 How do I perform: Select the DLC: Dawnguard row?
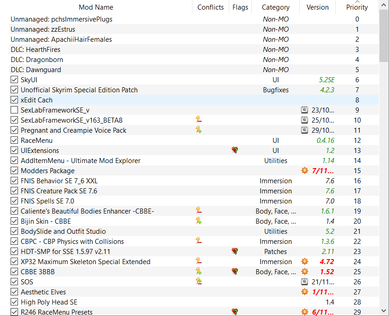pyautogui.click(x=194, y=70)
